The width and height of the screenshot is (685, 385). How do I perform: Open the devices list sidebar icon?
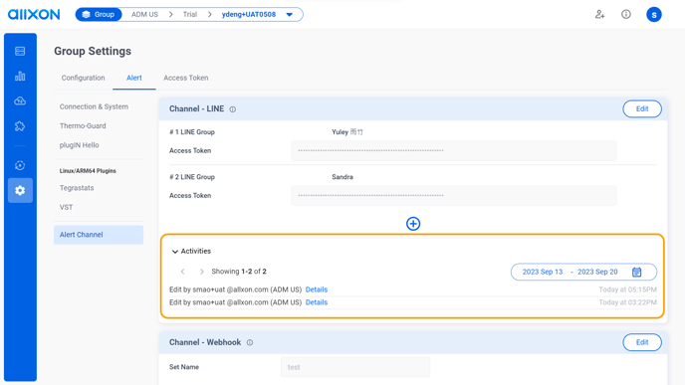20,51
